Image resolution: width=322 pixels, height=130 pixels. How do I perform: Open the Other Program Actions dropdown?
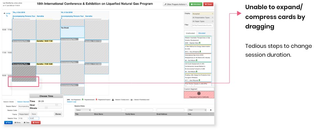coord(176,4)
